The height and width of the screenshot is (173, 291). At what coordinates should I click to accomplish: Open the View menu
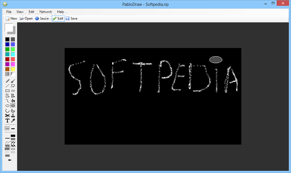pos(20,12)
